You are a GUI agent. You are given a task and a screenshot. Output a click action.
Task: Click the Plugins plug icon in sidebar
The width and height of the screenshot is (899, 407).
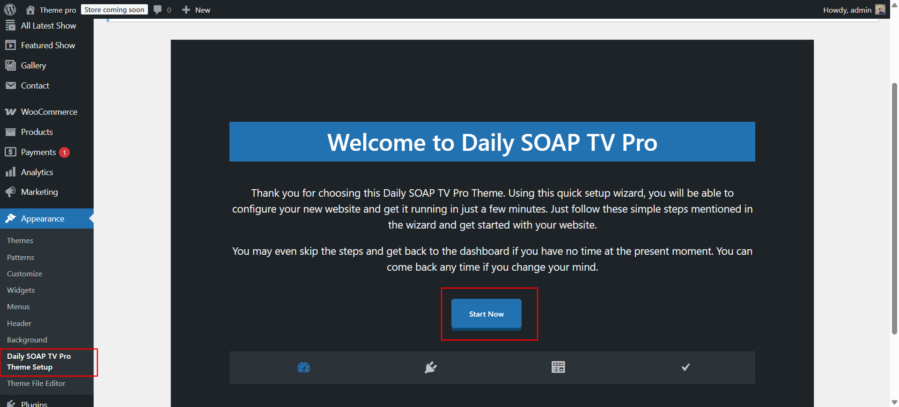pos(10,403)
